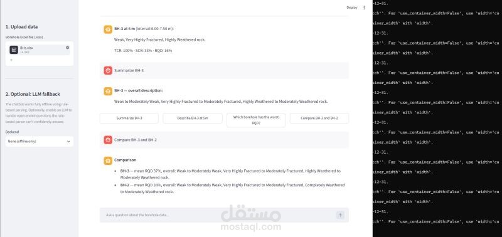This screenshot has height=237, width=502.
Task: Open the three-dot main menu
Action: coord(364,8)
